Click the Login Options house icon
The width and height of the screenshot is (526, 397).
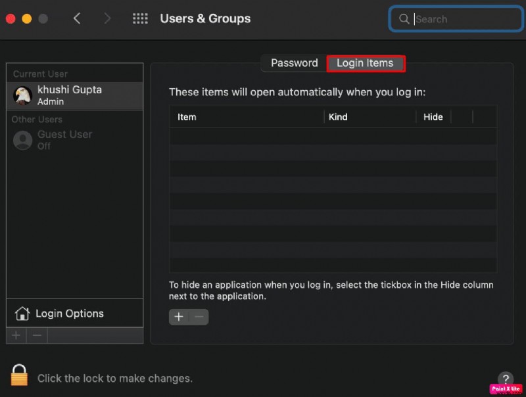pos(22,314)
